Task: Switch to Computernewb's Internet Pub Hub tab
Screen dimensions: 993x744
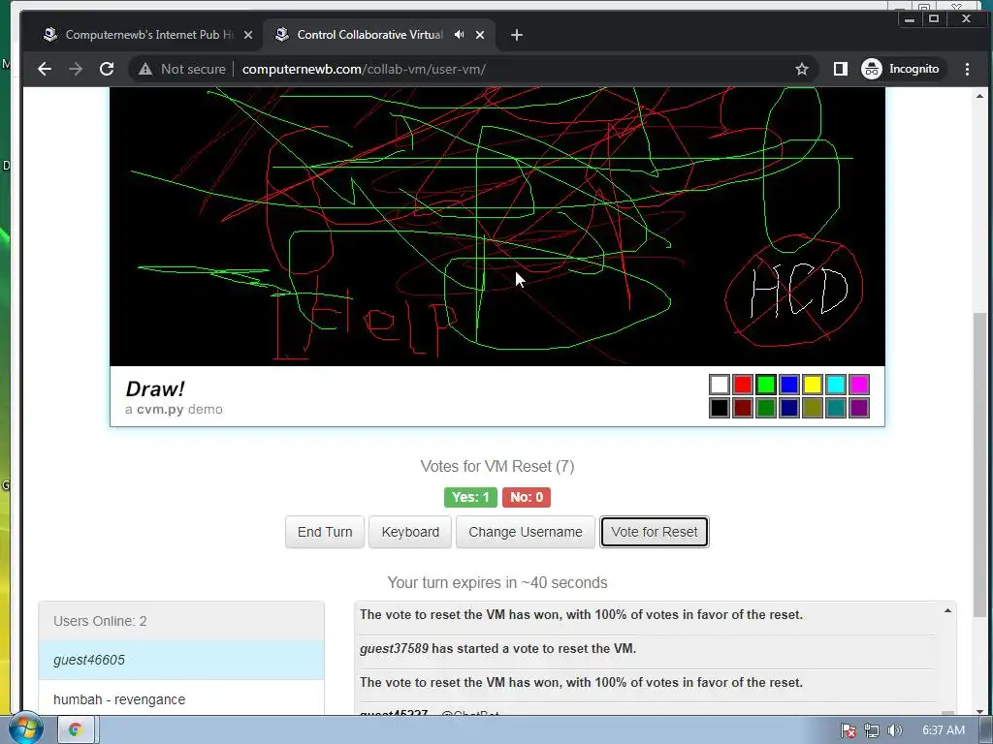Action: click(148, 35)
